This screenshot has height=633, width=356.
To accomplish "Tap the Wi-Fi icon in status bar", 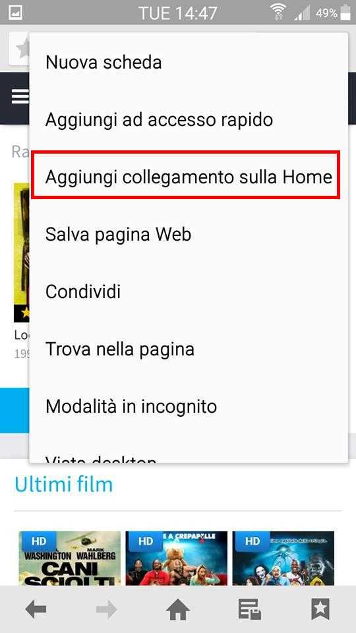I will coord(278,12).
